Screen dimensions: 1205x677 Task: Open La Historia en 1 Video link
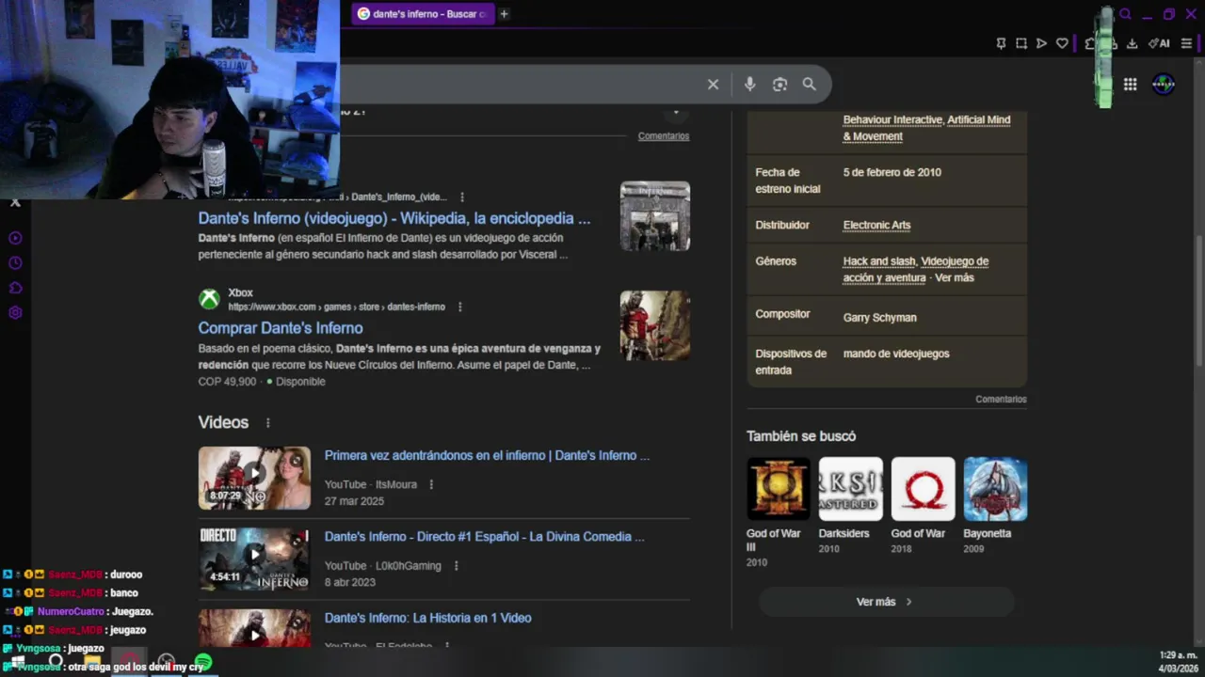[427, 618]
